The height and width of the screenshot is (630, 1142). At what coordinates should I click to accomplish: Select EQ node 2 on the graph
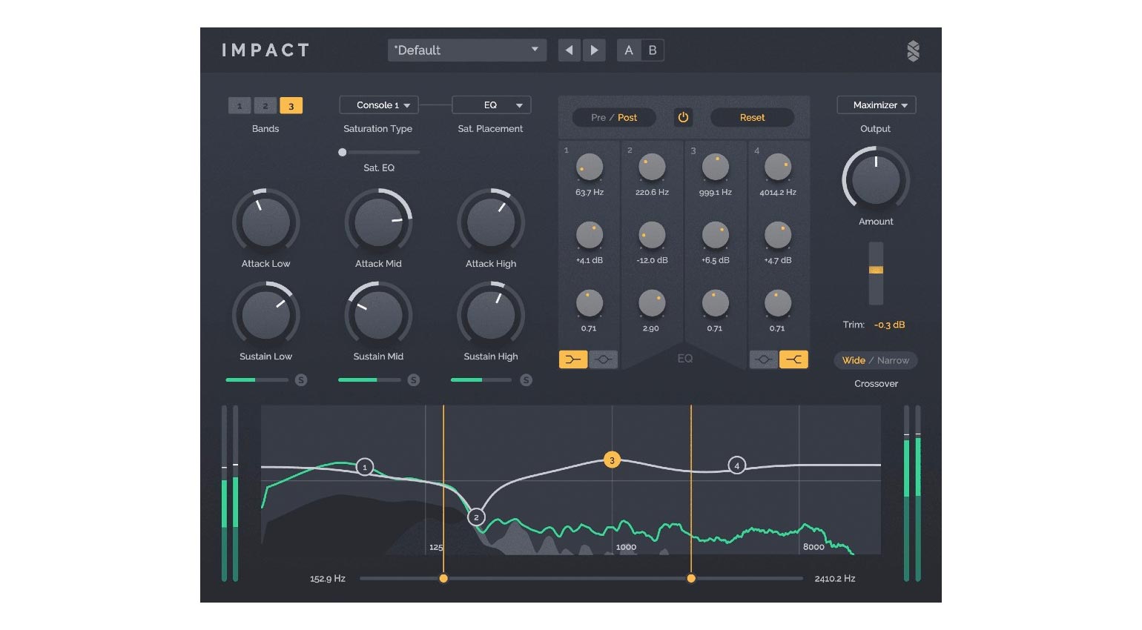tap(476, 517)
